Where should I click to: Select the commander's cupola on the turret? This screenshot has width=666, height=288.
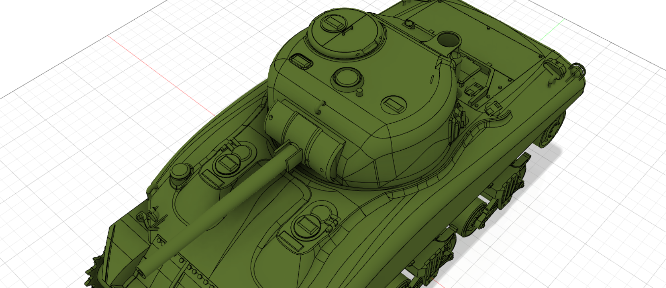click(x=345, y=33)
